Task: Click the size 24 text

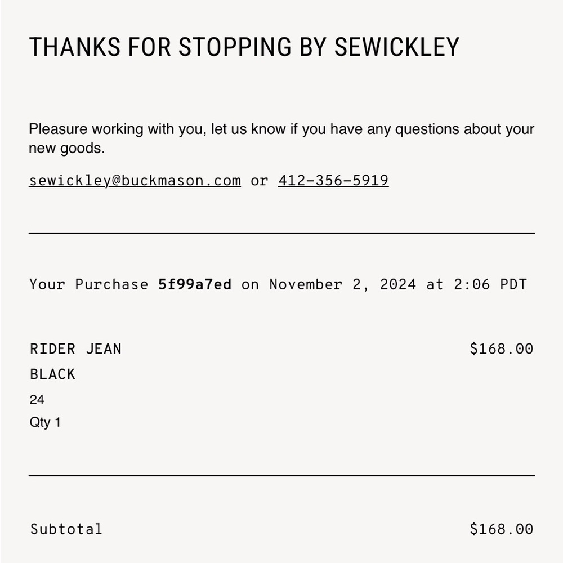Action: coord(37,400)
